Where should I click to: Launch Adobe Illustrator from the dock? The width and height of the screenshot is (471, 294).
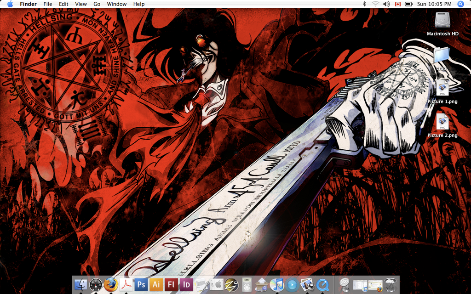[x=156, y=285]
